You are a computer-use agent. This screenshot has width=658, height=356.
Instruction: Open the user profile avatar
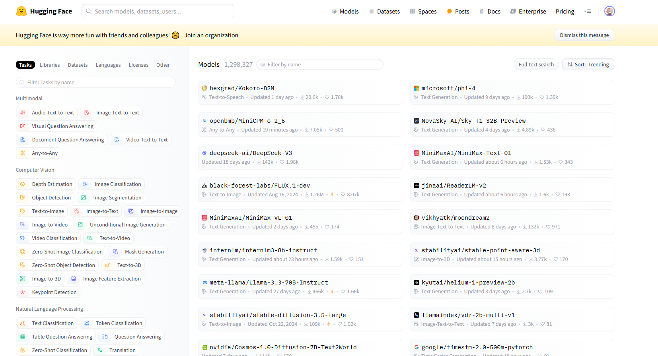609,11
